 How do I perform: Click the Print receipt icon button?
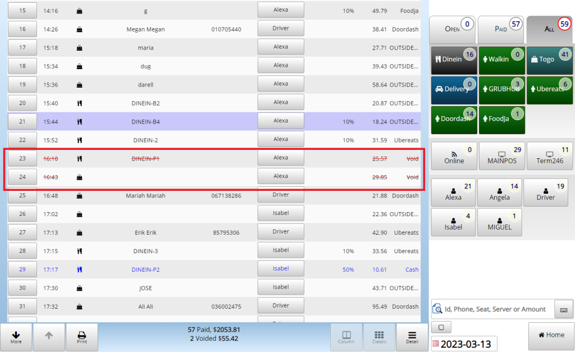82,337
